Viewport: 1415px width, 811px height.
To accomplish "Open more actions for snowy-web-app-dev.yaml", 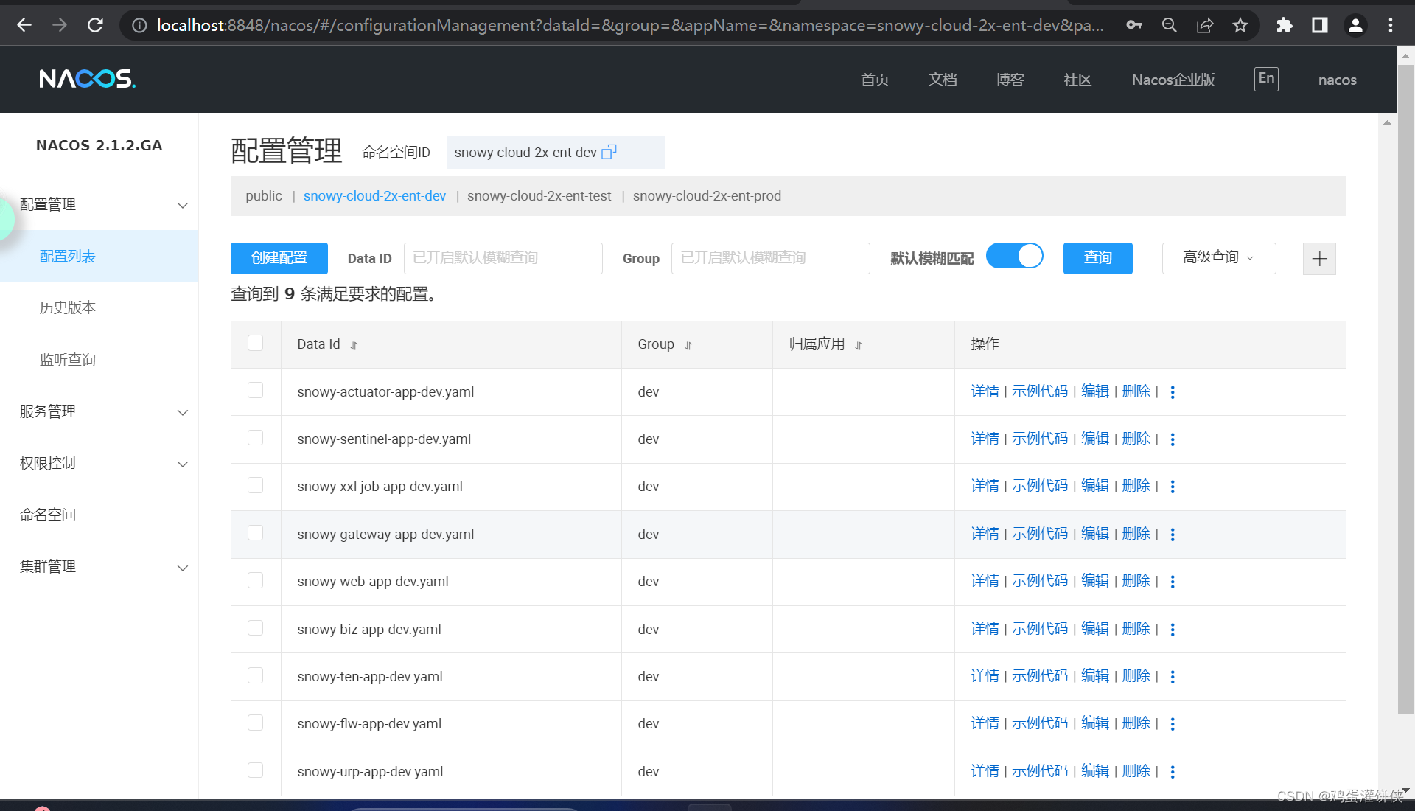I will (x=1173, y=582).
